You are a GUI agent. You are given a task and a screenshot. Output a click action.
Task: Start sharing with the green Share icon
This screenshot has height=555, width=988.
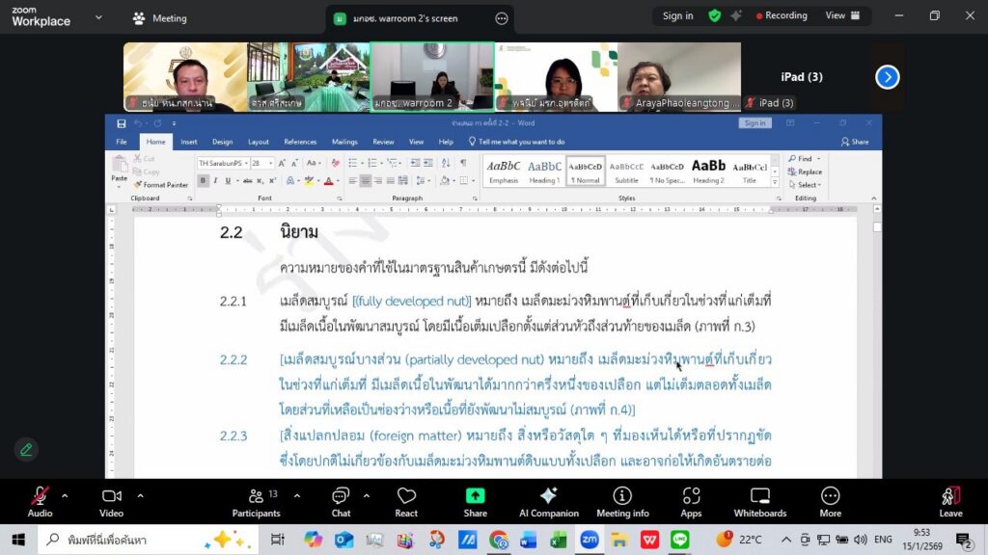point(475,501)
